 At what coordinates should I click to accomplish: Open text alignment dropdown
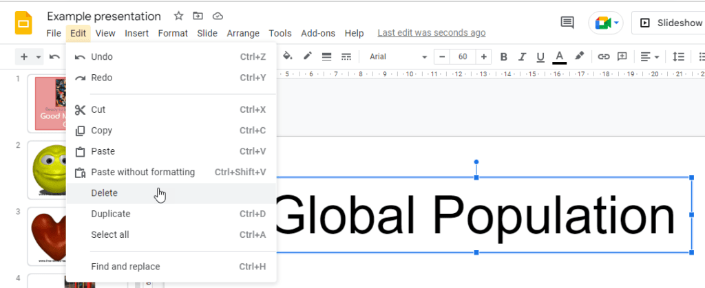[x=650, y=57]
